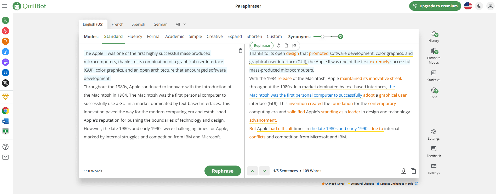
Task: Select the French language tab
Action: click(x=117, y=24)
